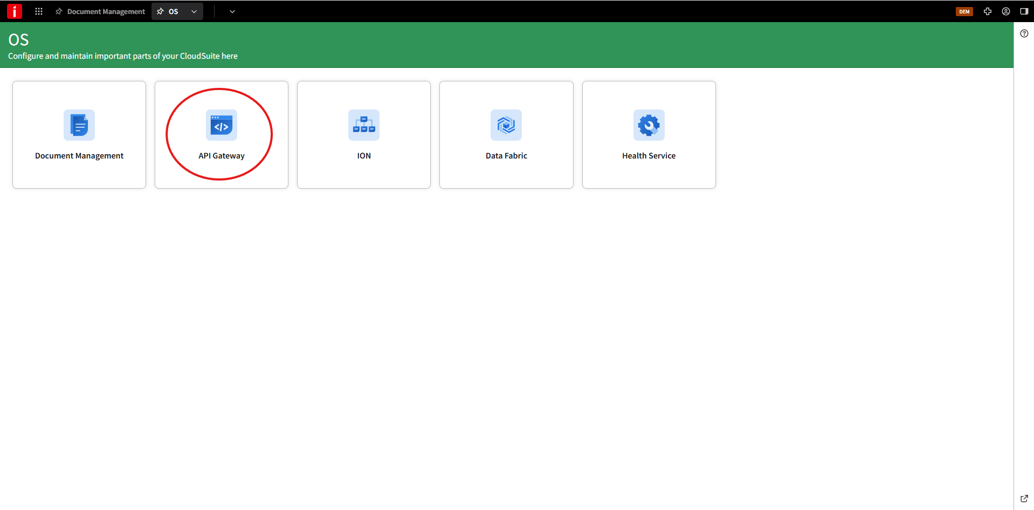Click the open in new window icon
This screenshot has width=1034, height=510.
point(1024,499)
